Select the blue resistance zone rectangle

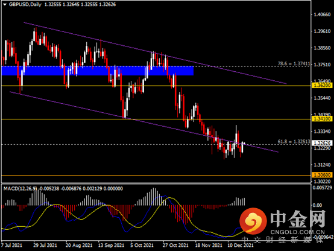[x=98, y=71]
